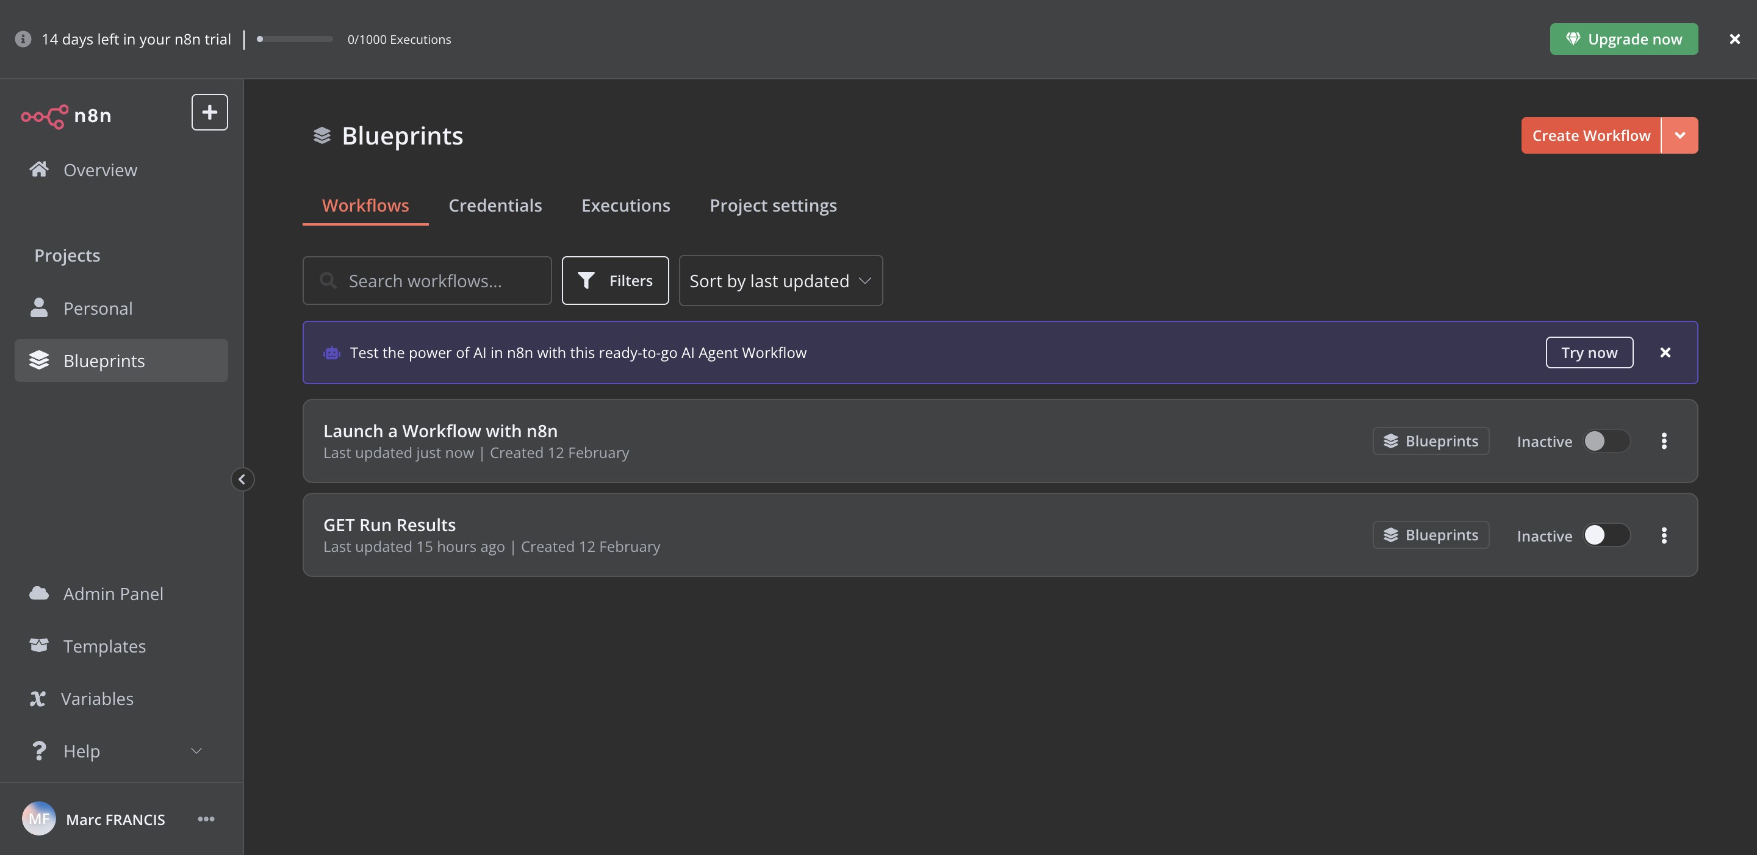Image resolution: width=1757 pixels, height=855 pixels.
Task: Click the layers icon beside Blueprints heading
Action: click(322, 135)
